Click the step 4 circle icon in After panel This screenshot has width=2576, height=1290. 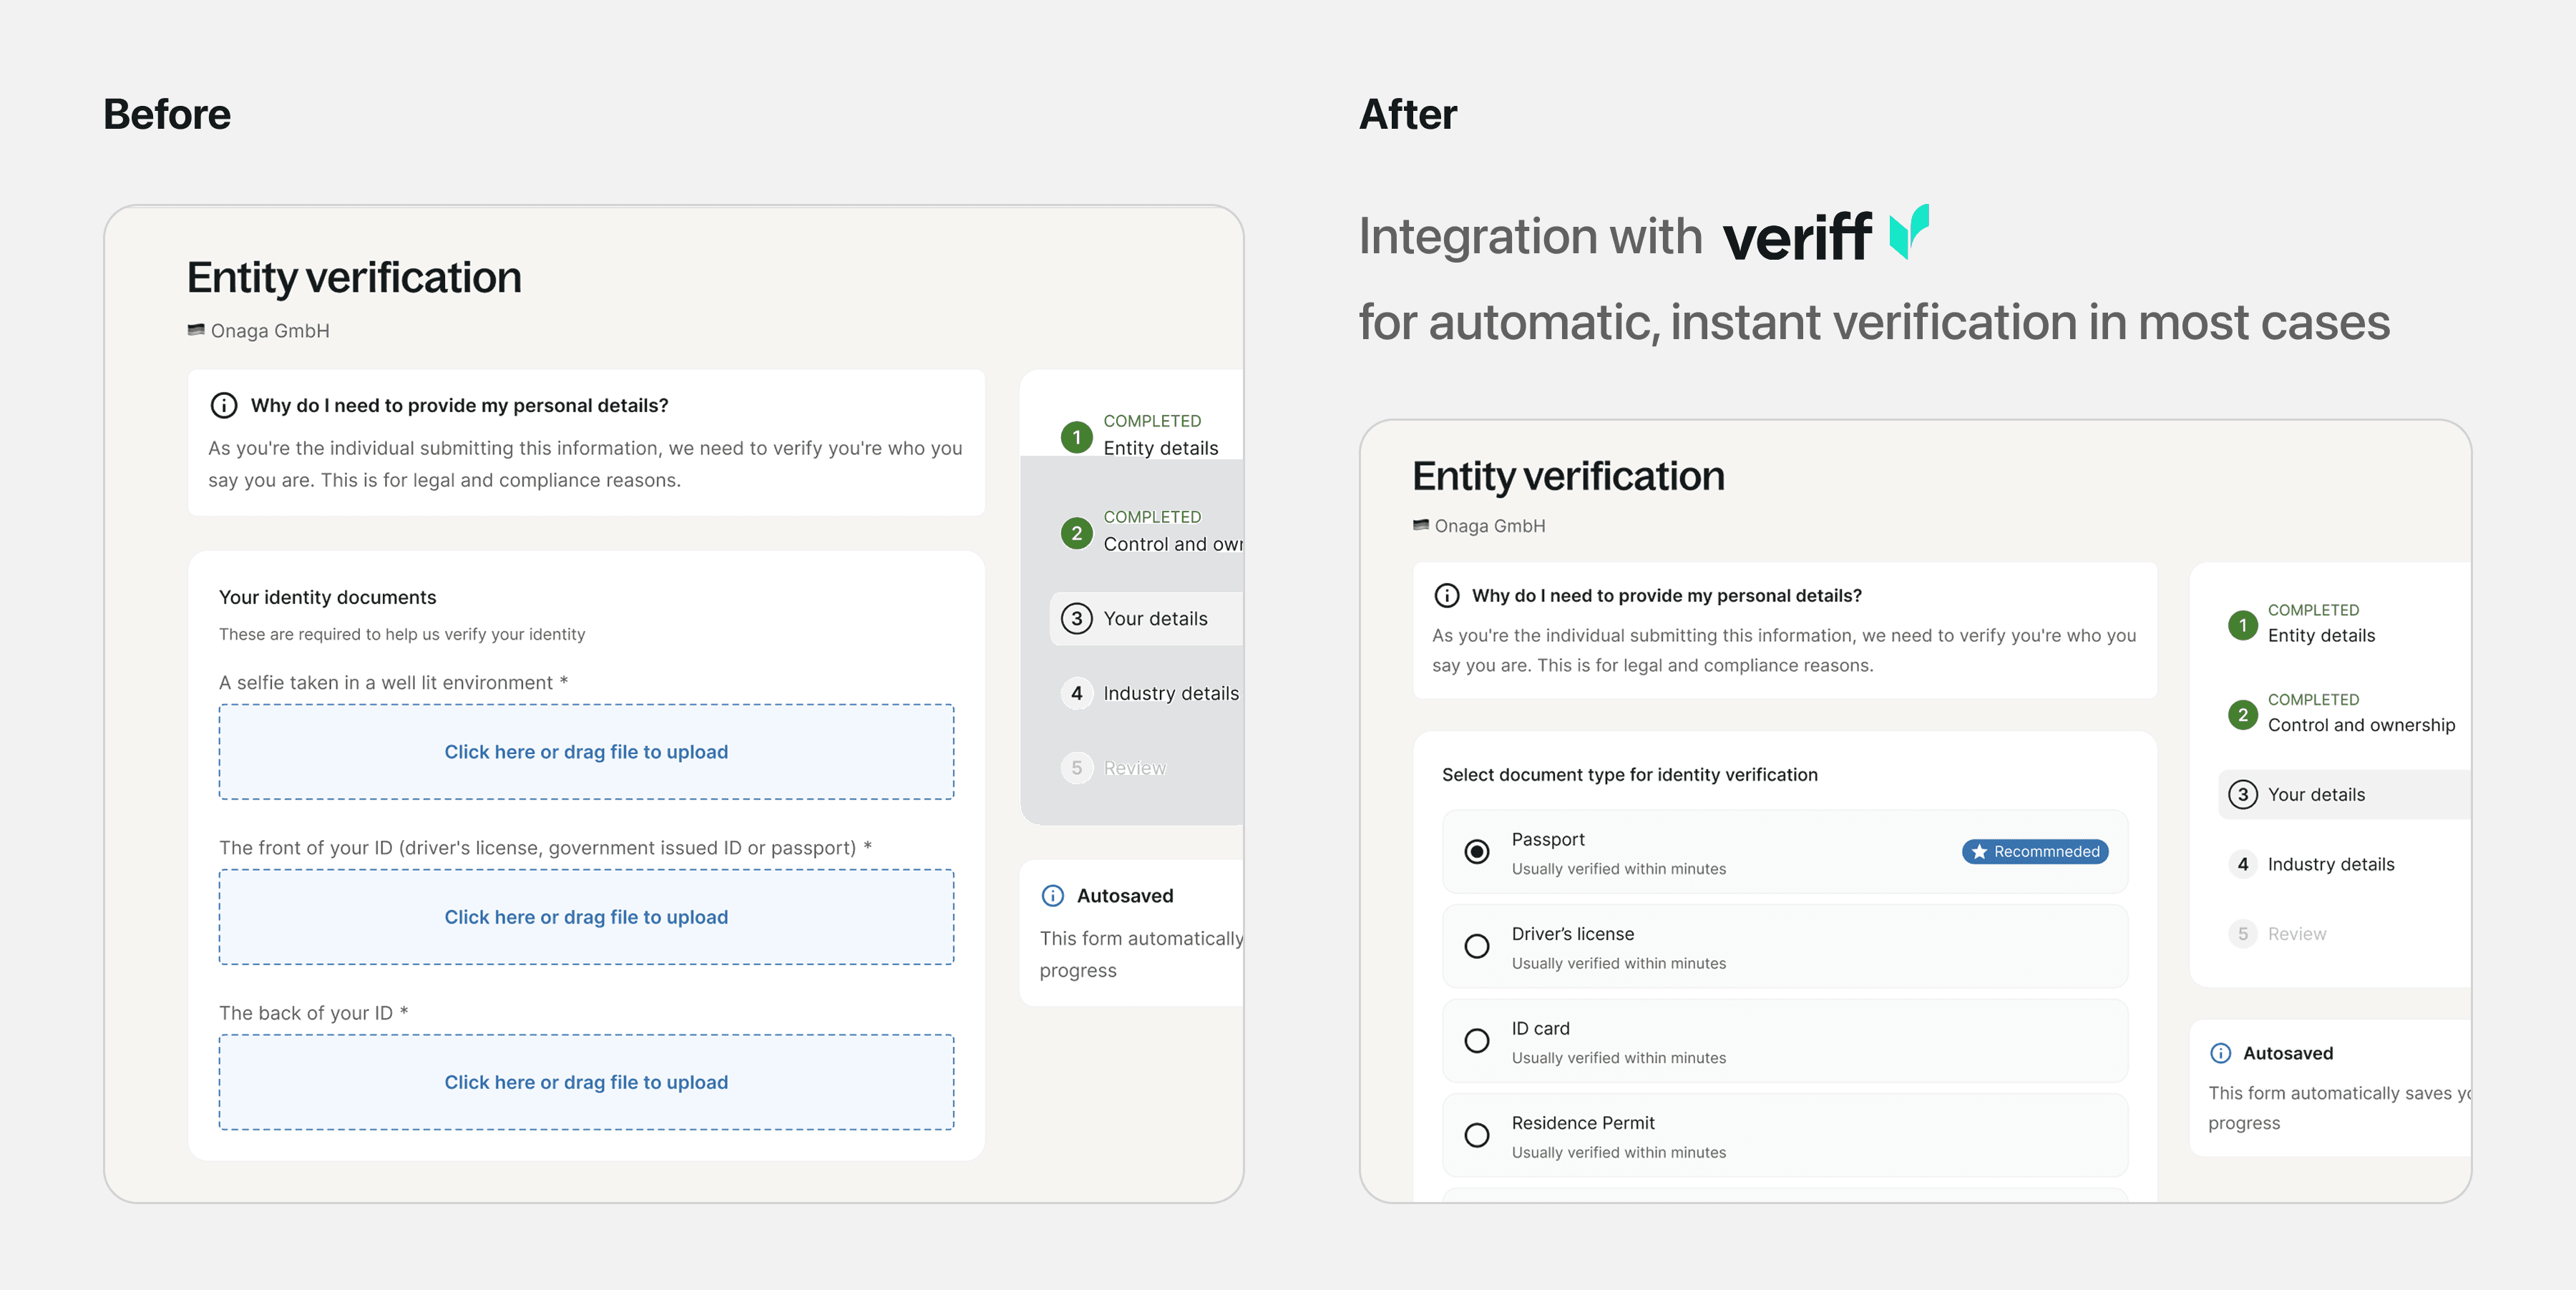click(x=2242, y=864)
